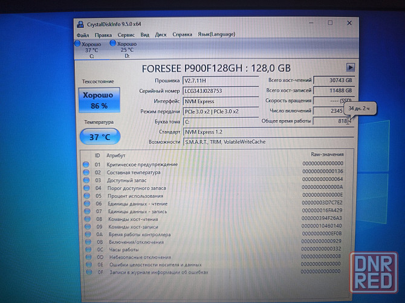The image size is (405, 303).
Task: Maximize the CrystalDiskInfo window
Action: pyautogui.click(x=330, y=23)
